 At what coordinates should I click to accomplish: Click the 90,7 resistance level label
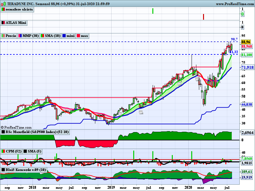tap(234, 39)
